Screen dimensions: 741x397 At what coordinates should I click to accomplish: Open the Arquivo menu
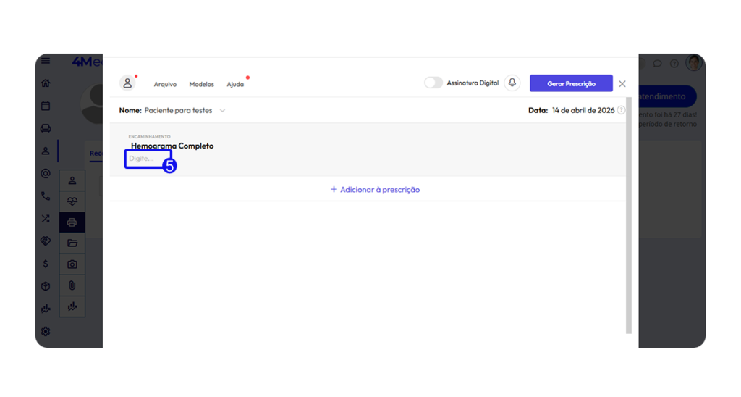[x=165, y=84]
